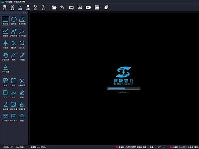
Task: Select the hand pan tool
Action: point(5,57)
